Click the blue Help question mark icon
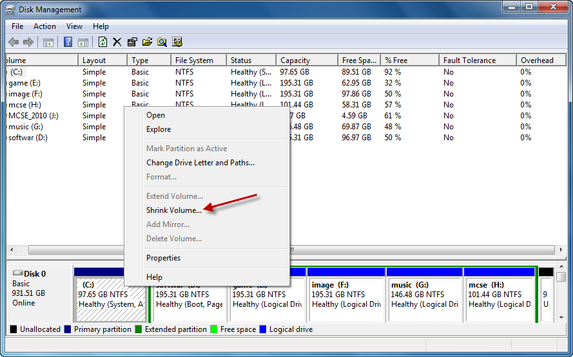This screenshot has width=573, height=357. (x=68, y=42)
